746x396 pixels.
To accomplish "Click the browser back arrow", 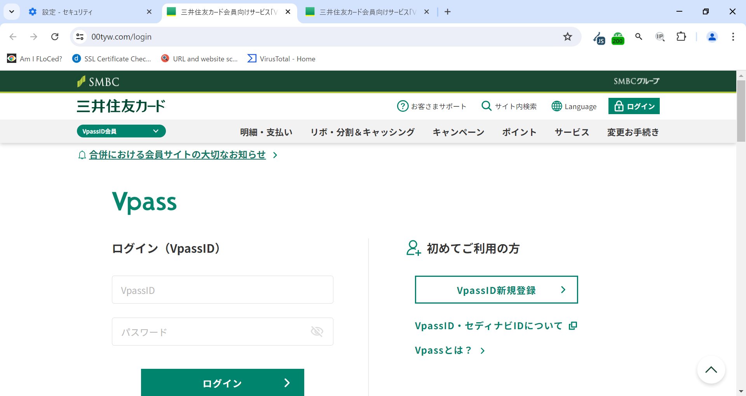I will pos(13,36).
